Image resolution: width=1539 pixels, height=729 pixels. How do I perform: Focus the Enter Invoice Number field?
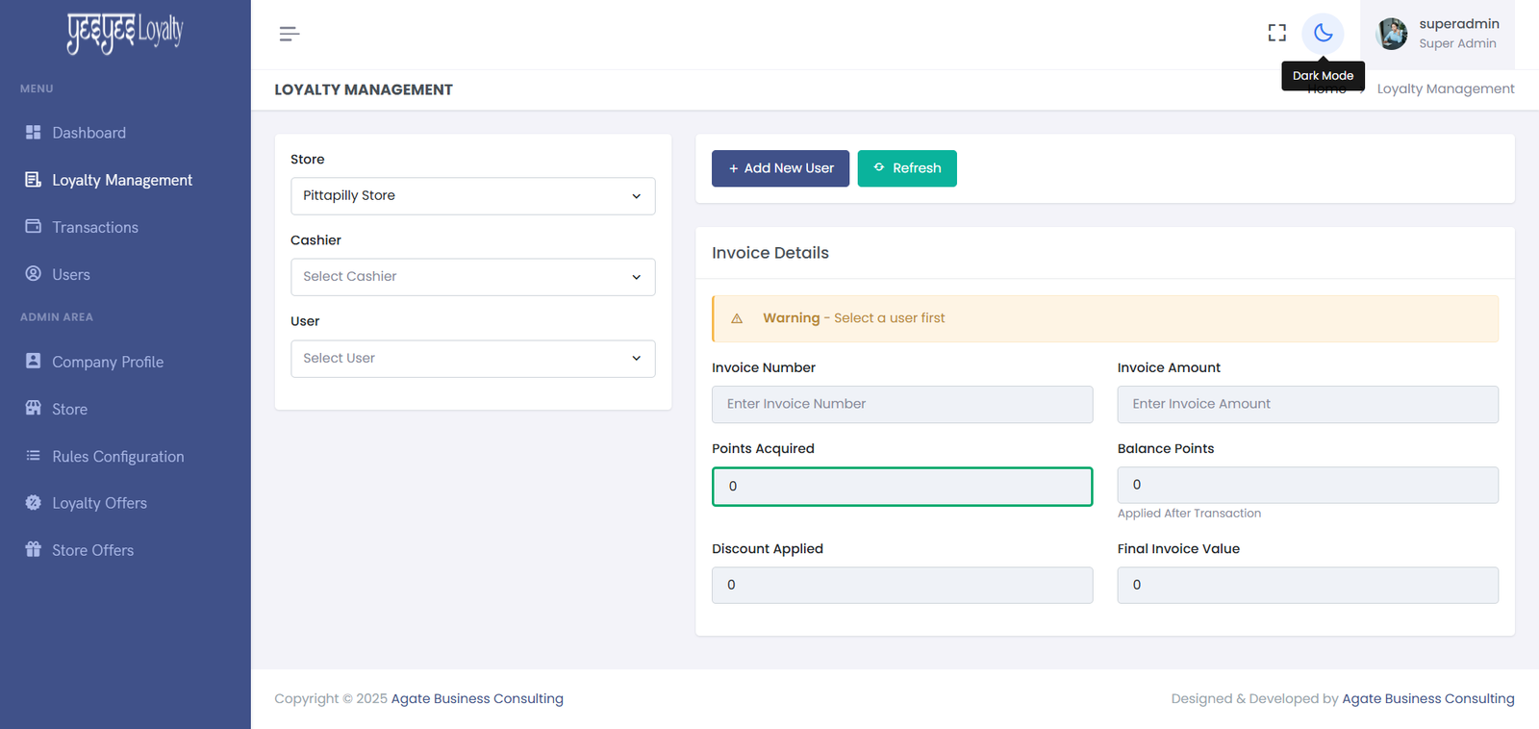pyautogui.click(x=901, y=405)
